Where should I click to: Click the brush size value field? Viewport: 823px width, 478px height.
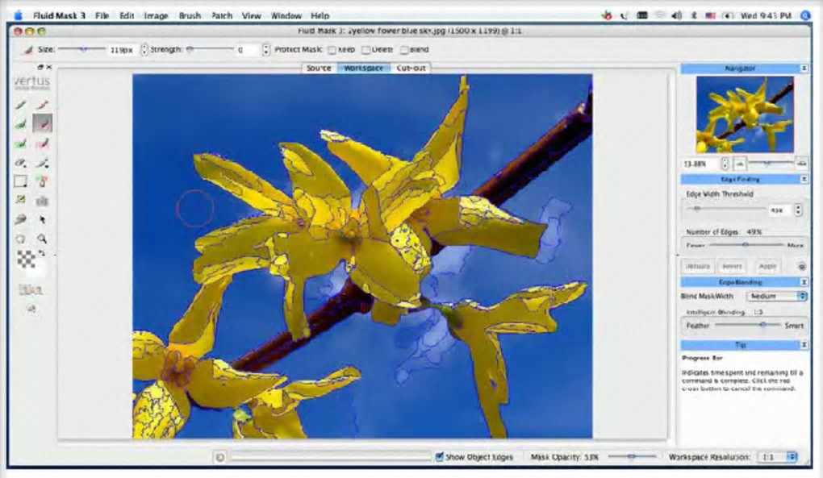(x=122, y=50)
